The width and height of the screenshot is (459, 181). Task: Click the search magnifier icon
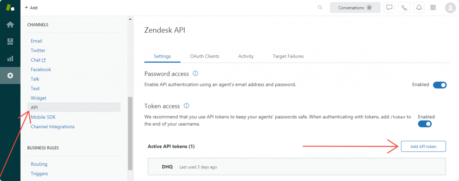point(320,8)
